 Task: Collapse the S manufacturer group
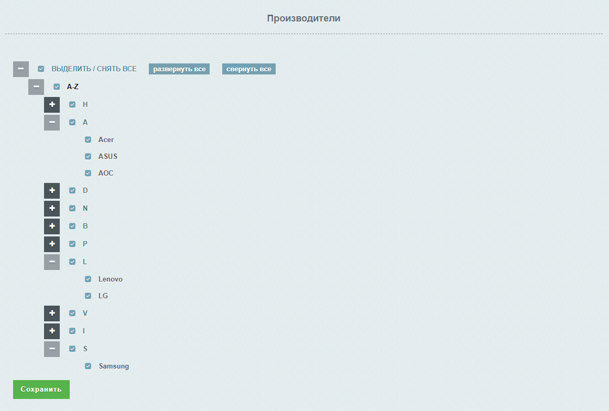pyautogui.click(x=52, y=349)
